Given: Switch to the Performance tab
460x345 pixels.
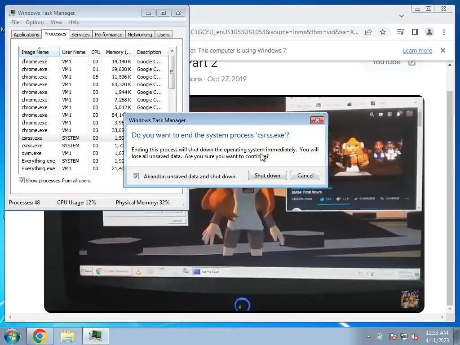Looking at the screenshot, I should [109, 35].
